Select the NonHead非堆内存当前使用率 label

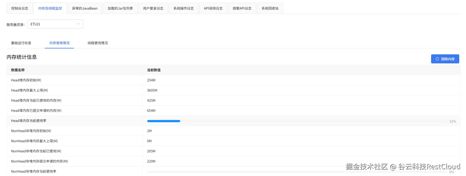[x=34, y=171]
